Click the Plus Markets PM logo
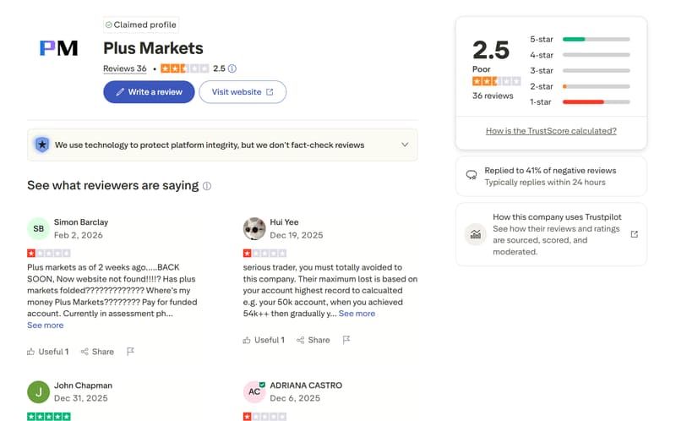 click(58, 48)
